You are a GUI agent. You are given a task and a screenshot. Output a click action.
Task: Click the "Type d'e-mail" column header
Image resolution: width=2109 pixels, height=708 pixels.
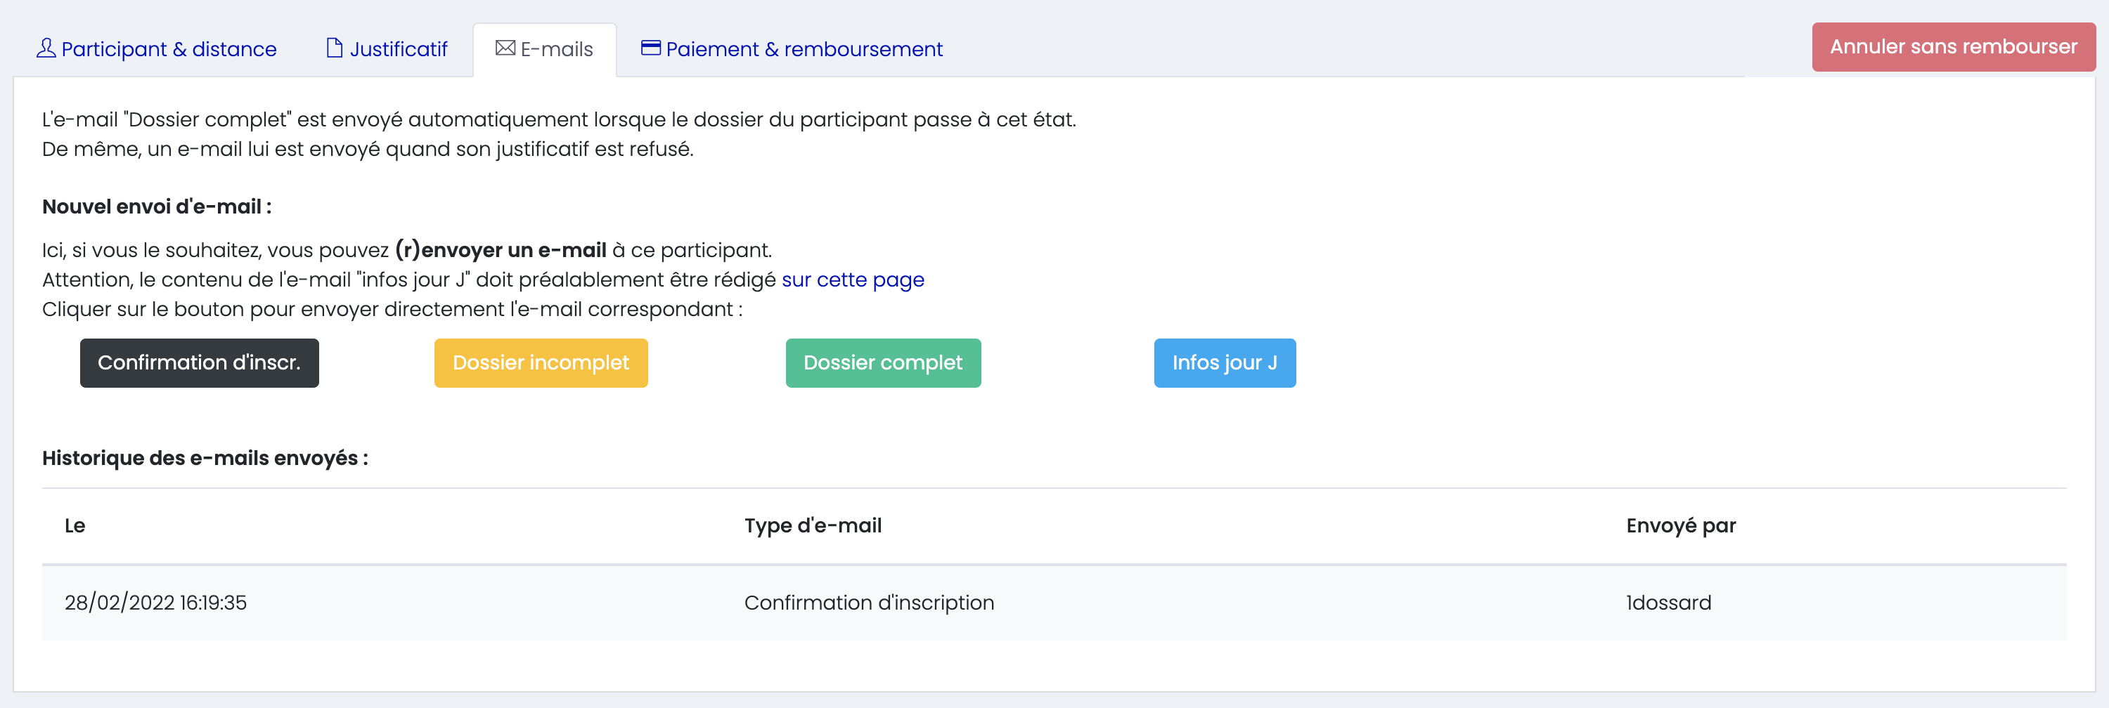tap(812, 525)
